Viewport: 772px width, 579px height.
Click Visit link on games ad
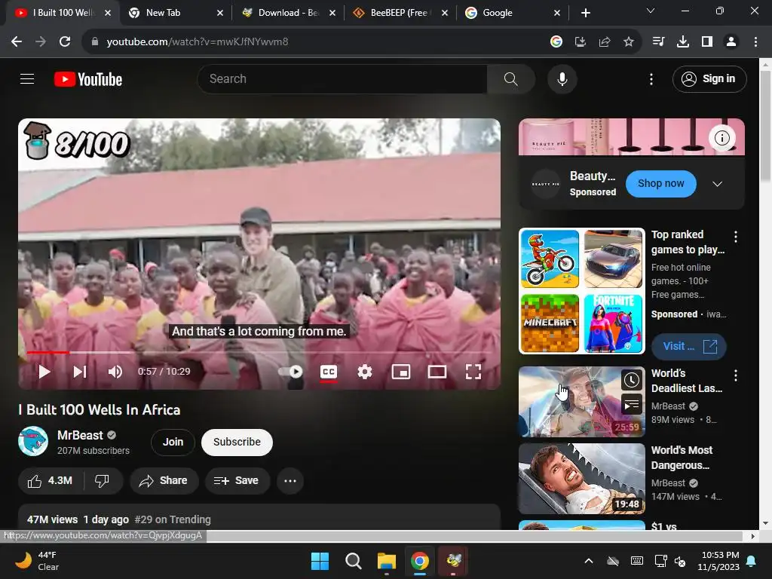[x=689, y=346]
